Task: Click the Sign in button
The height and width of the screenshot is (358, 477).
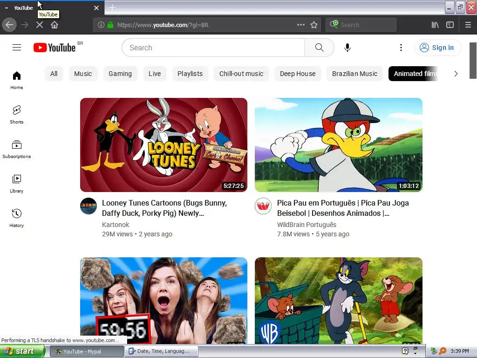Action: tap(437, 48)
